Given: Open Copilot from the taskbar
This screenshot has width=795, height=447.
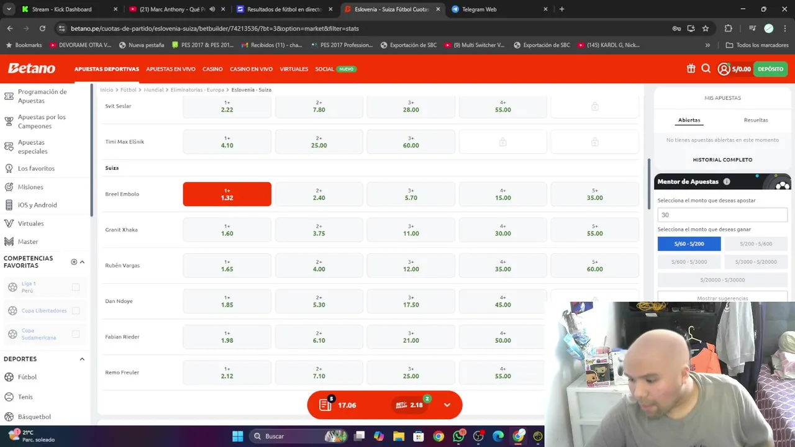Looking at the screenshot, I should point(379,436).
